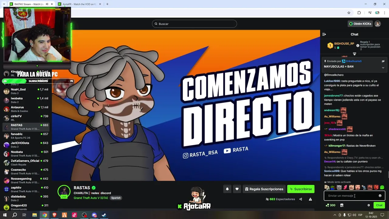Click BIGHOUSE_RP top gifter name
The image size is (389, 219).
coord(344,43)
